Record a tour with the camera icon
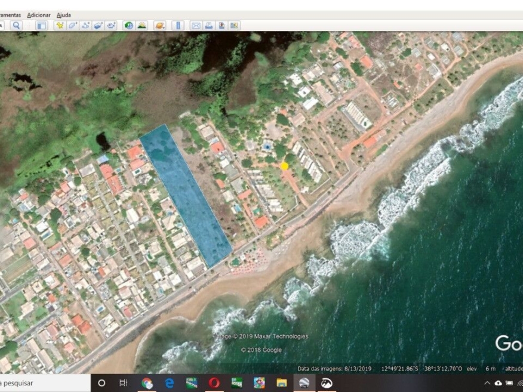 point(110,25)
